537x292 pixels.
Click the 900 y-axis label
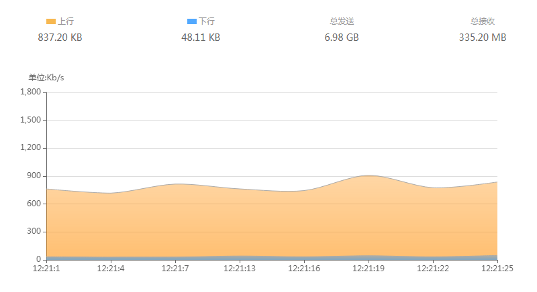[34, 175]
